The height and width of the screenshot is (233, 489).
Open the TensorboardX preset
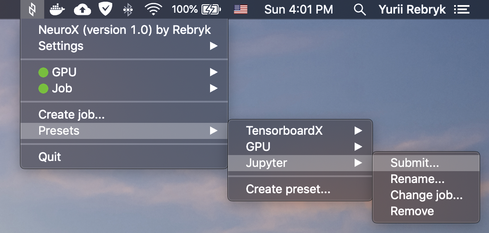point(300,131)
